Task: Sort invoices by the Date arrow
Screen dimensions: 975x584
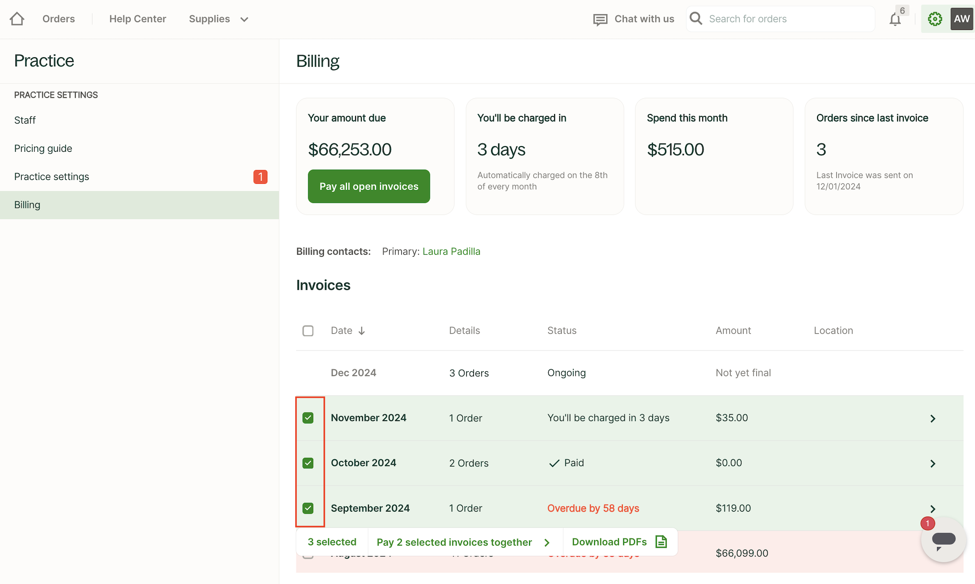Action: 362,331
